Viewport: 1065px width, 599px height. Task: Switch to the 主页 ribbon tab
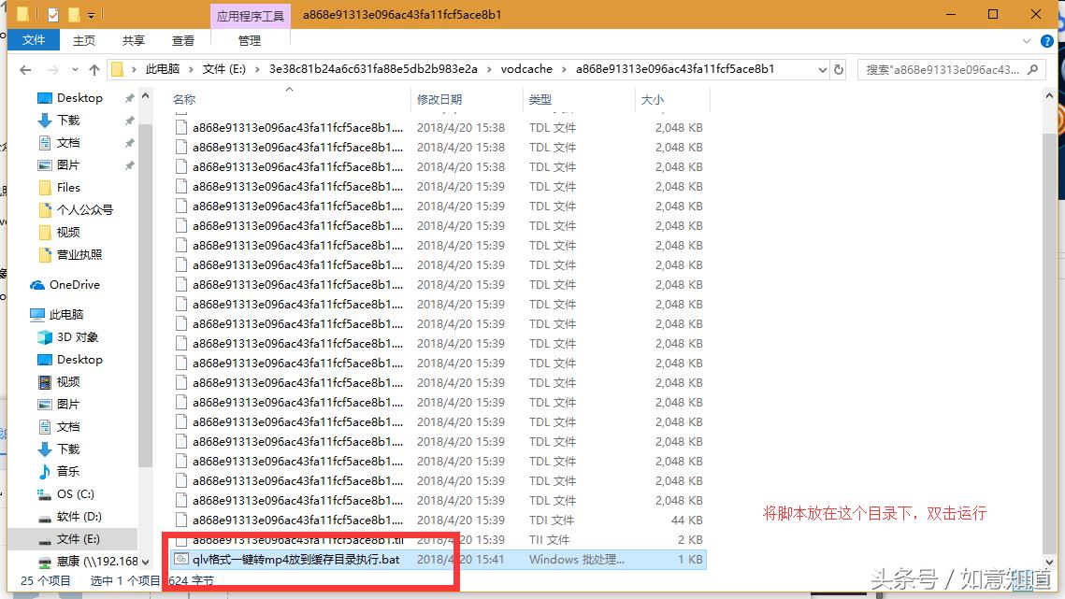point(84,41)
